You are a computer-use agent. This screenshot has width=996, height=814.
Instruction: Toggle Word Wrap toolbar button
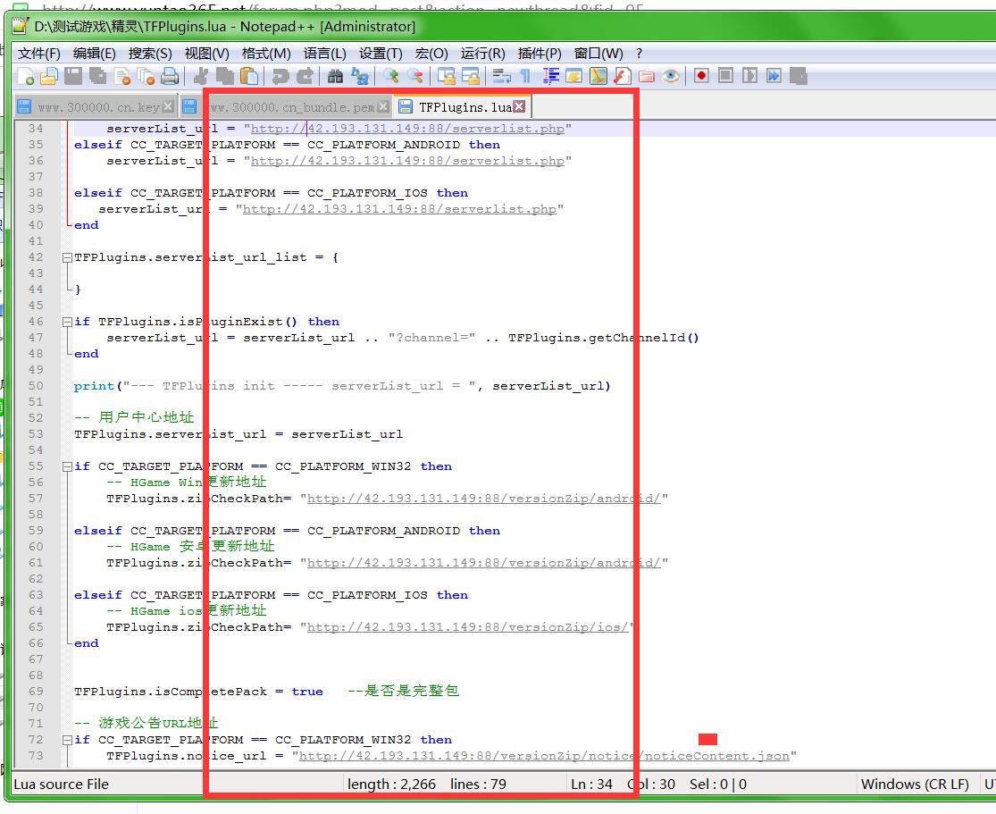pyautogui.click(x=502, y=76)
